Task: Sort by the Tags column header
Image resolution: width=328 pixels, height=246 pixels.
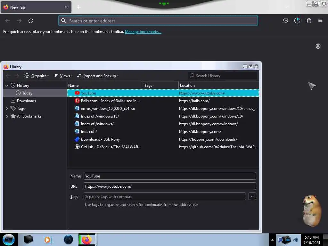Action: [161, 85]
